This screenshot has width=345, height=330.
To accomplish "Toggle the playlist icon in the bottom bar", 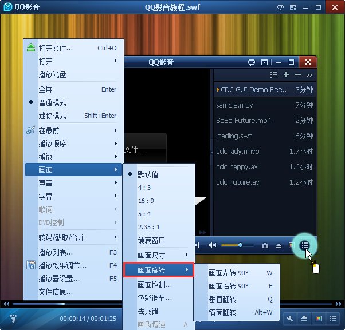I will (x=332, y=319).
